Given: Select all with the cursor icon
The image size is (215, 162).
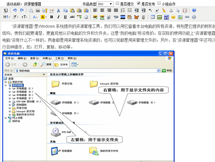Looking at the screenshot, I should click(178, 10).
